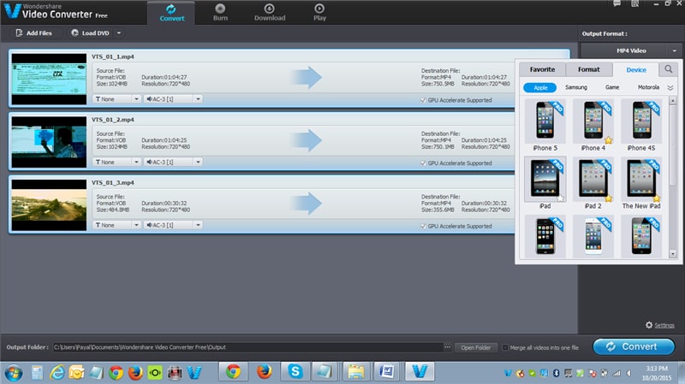Toggle favorite star on iPad 2
This screenshot has width=685, height=384.
click(x=609, y=198)
